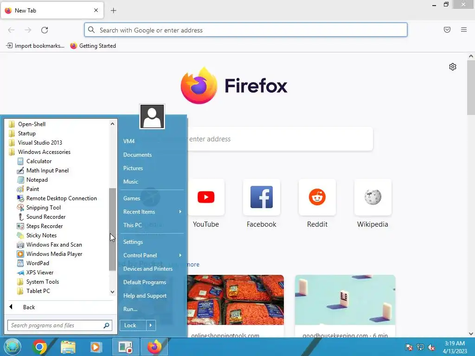
Task: Launch Windows Fax and Scan
Action: 49,245
